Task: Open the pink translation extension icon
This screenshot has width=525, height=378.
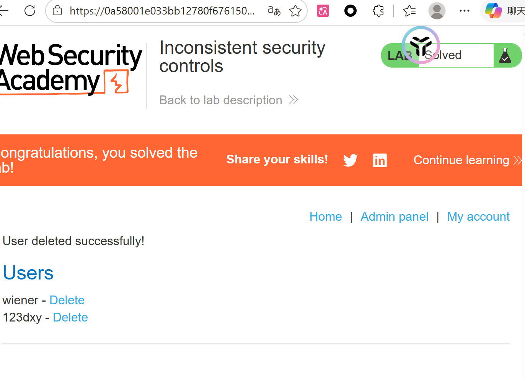Action: [x=323, y=11]
